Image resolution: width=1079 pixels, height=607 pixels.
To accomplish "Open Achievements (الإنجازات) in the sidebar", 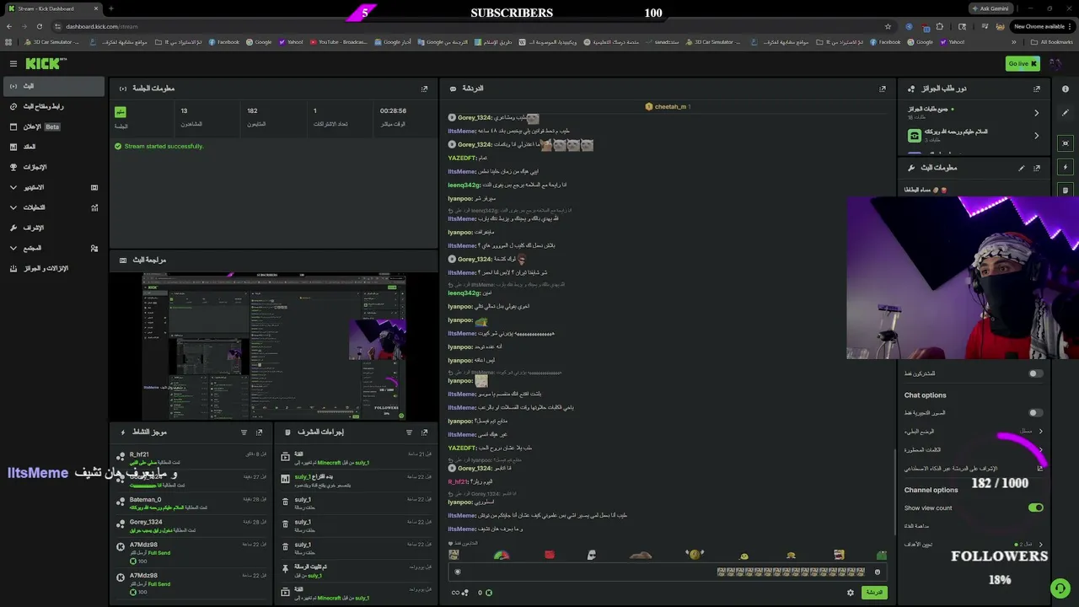I will [x=52, y=167].
